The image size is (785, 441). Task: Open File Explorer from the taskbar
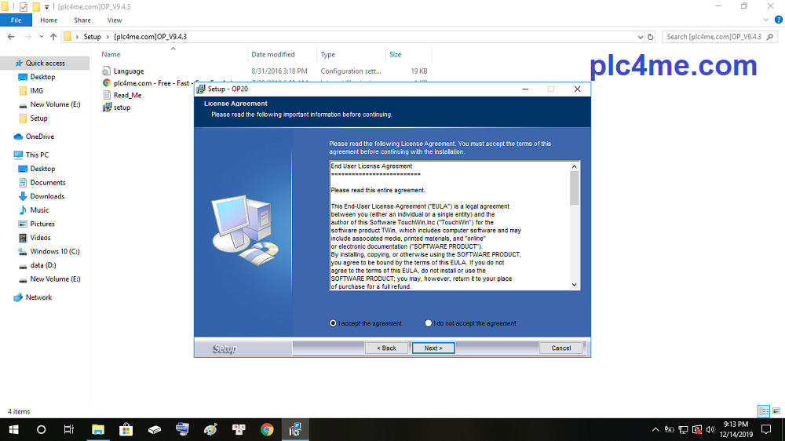pyautogui.click(x=97, y=429)
